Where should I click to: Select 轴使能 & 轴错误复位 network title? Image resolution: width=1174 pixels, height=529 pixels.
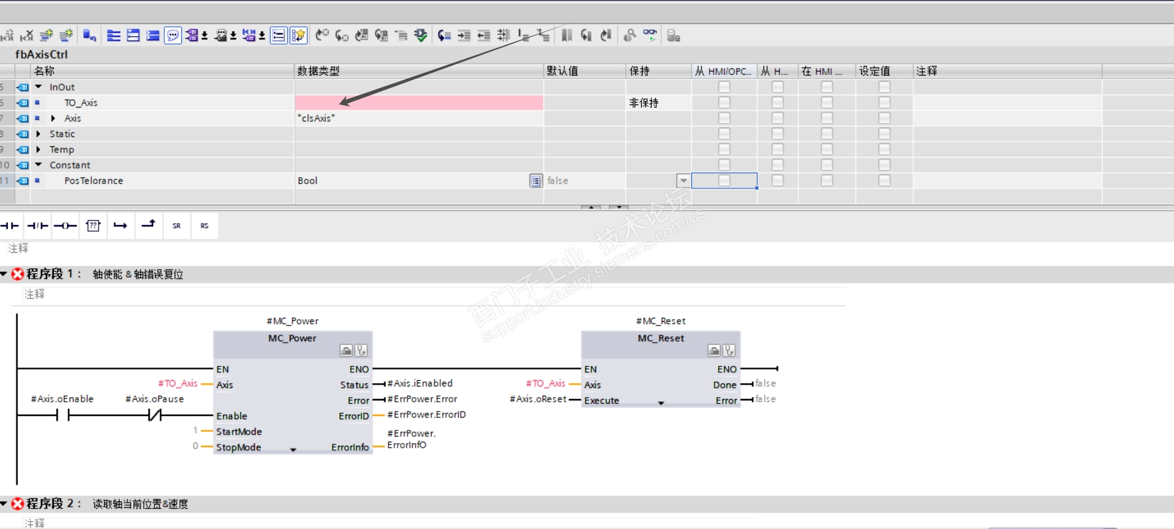tap(138, 274)
